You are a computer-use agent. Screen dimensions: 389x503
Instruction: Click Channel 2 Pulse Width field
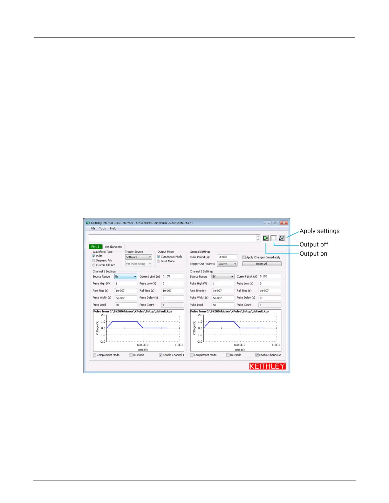223,298
